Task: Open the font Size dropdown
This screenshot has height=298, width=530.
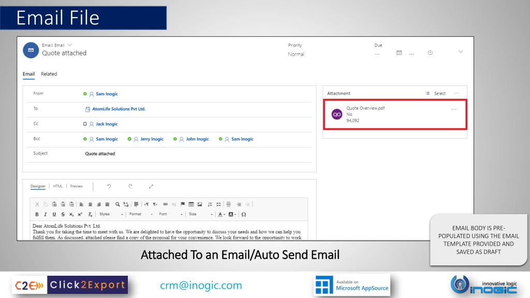Action: pyautogui.click(x=201, y=214)
